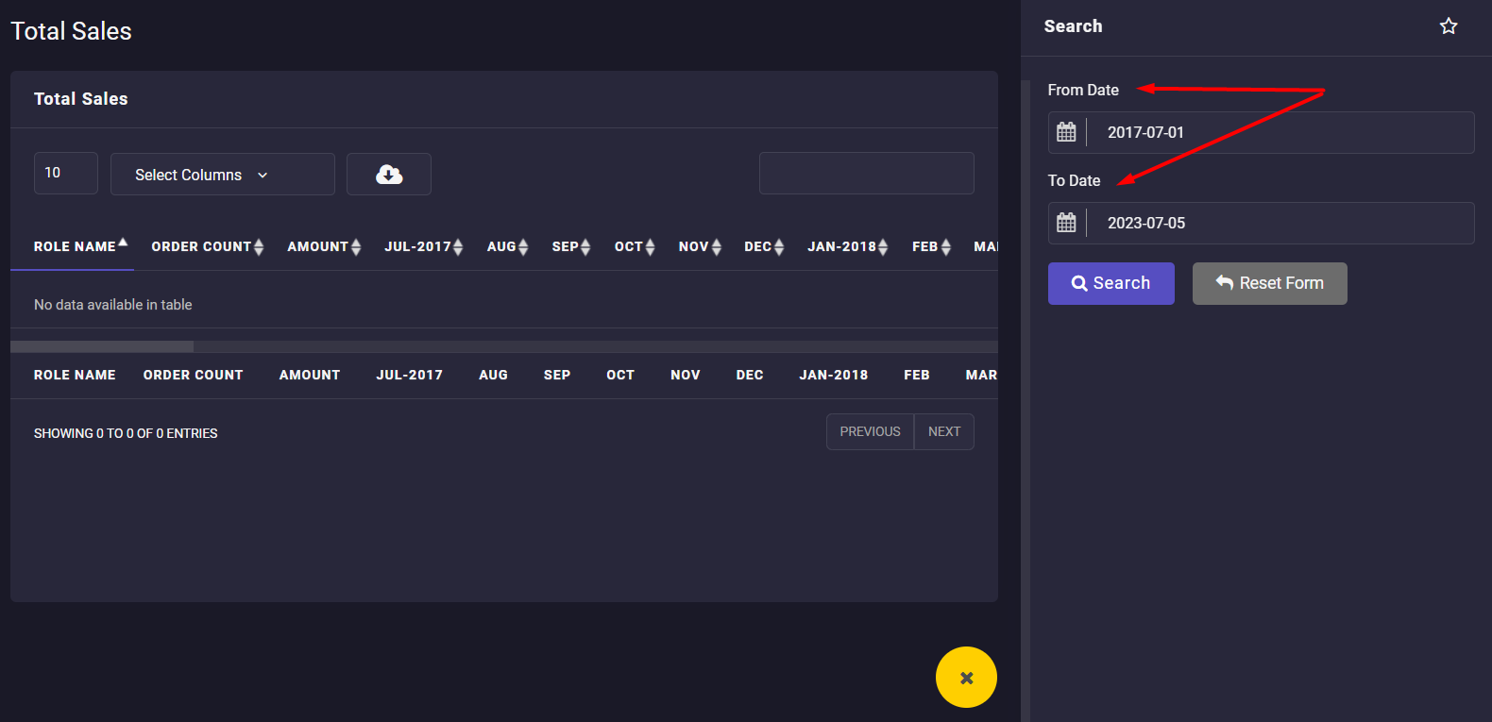Click the horizontal table scrollbar thumb

coord(102,346)
